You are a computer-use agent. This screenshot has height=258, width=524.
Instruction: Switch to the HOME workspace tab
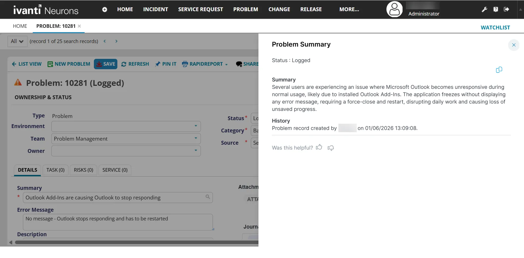tap(20, 26)
